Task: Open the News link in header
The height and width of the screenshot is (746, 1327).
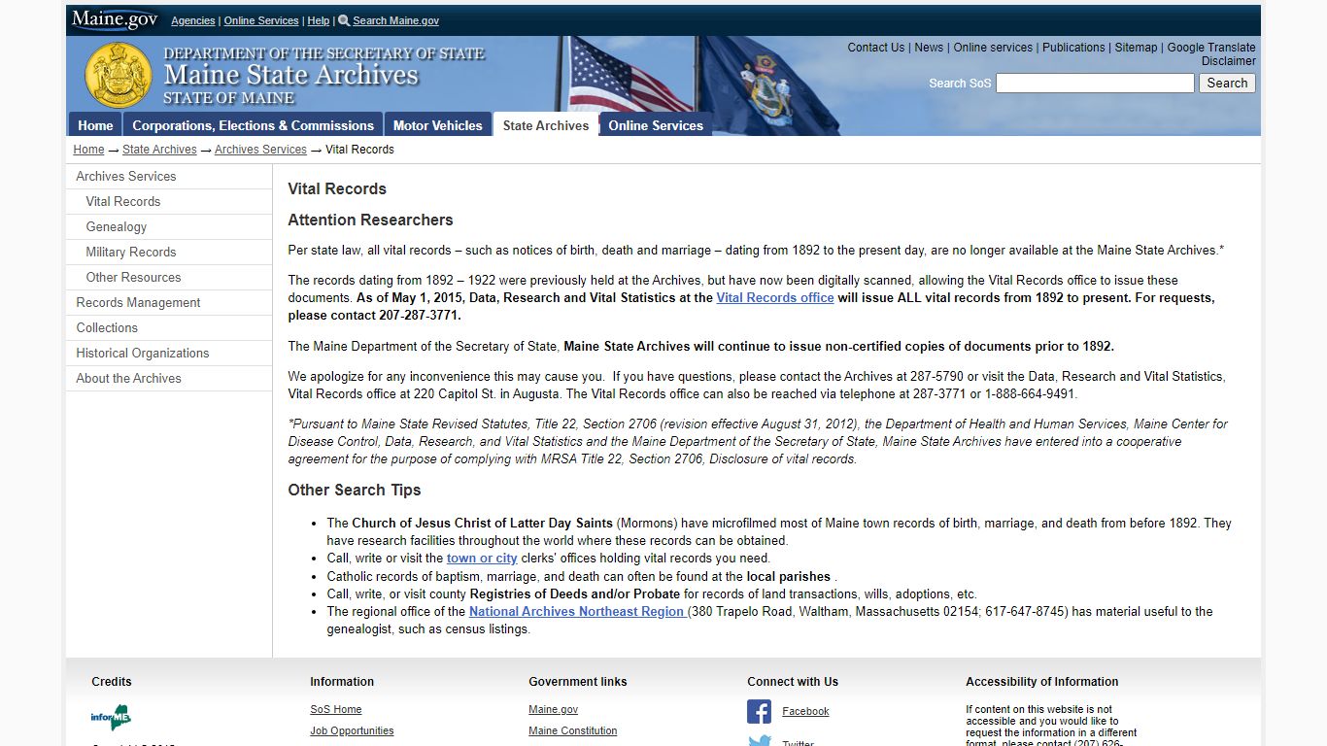Action: tap(929, 48)
